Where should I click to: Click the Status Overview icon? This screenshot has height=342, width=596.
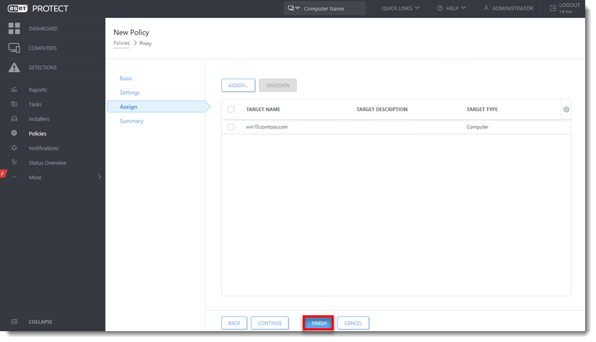click(14, 162)
